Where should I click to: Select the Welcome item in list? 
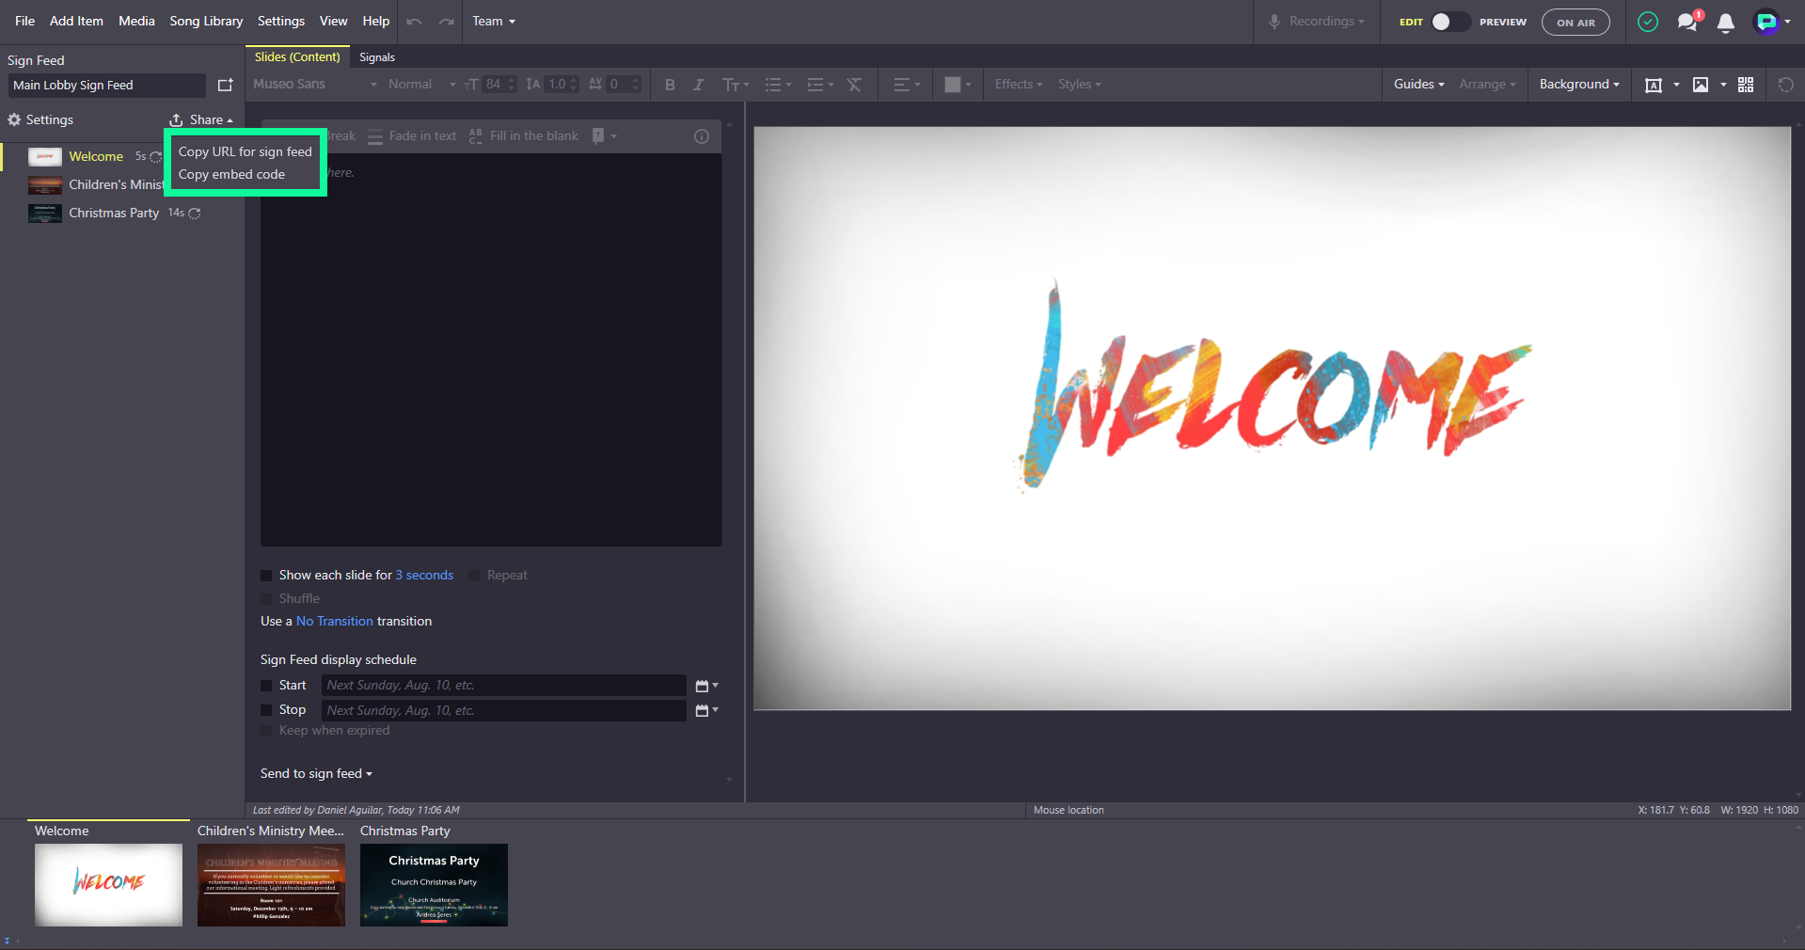coord(96,157)
